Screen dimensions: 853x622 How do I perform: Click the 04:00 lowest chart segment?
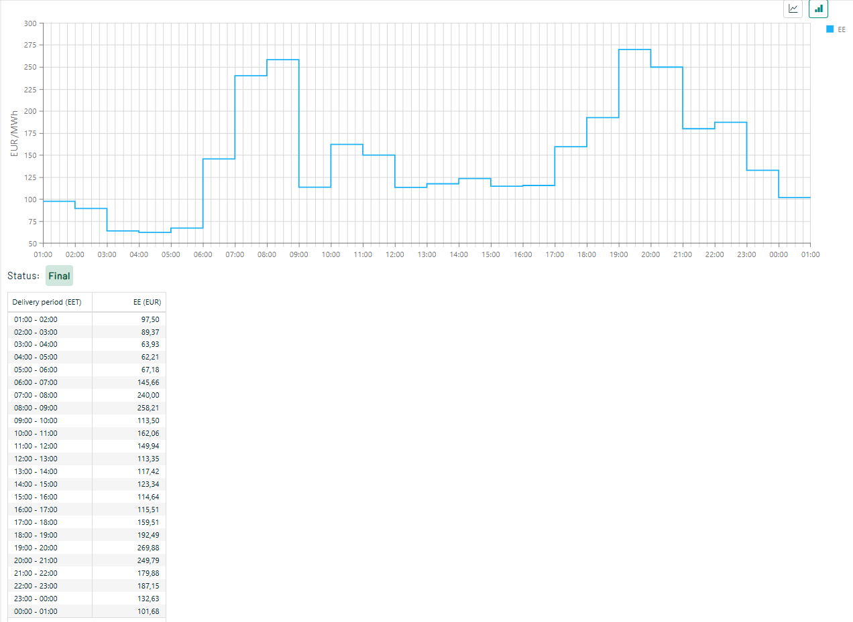pos(155,232)
